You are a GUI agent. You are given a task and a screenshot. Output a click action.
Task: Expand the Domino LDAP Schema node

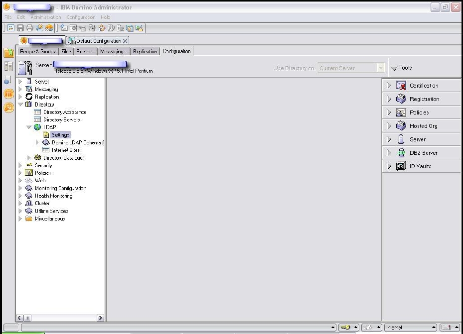pyautogui.click(x=37, y=142)
